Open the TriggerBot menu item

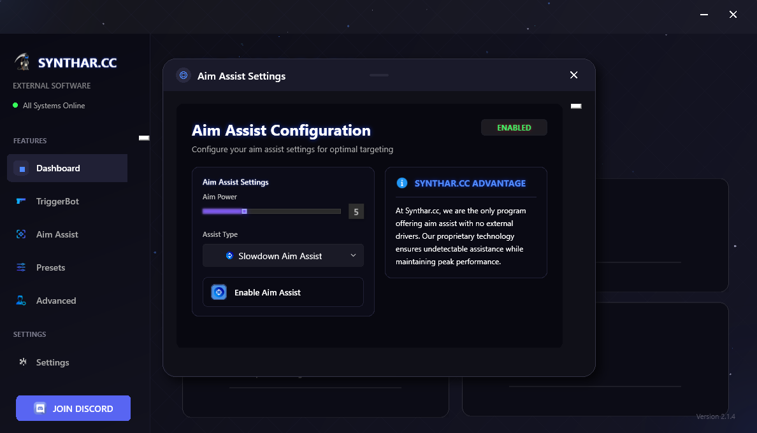[x=57, y=201]
